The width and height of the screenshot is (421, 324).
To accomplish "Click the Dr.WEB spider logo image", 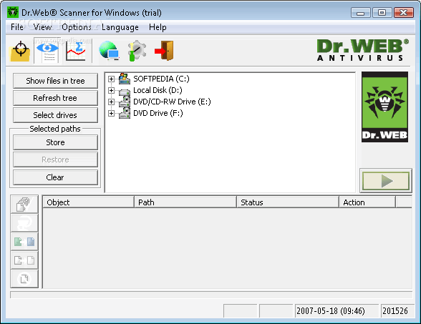I will point(384,107).
